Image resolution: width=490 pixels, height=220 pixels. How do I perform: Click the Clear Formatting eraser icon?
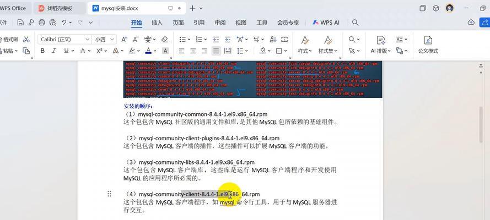tap(165, 39)
